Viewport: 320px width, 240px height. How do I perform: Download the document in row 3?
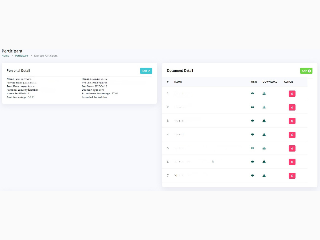click(264, 121)
